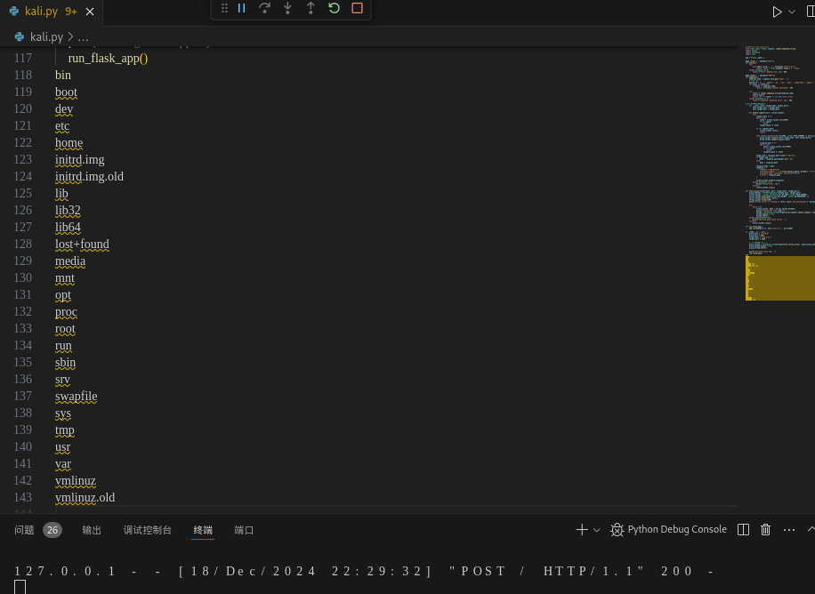This screenshot has height=594, width=815.
Task: Stop debugging with the red square
Action: (x=357, y=8)
